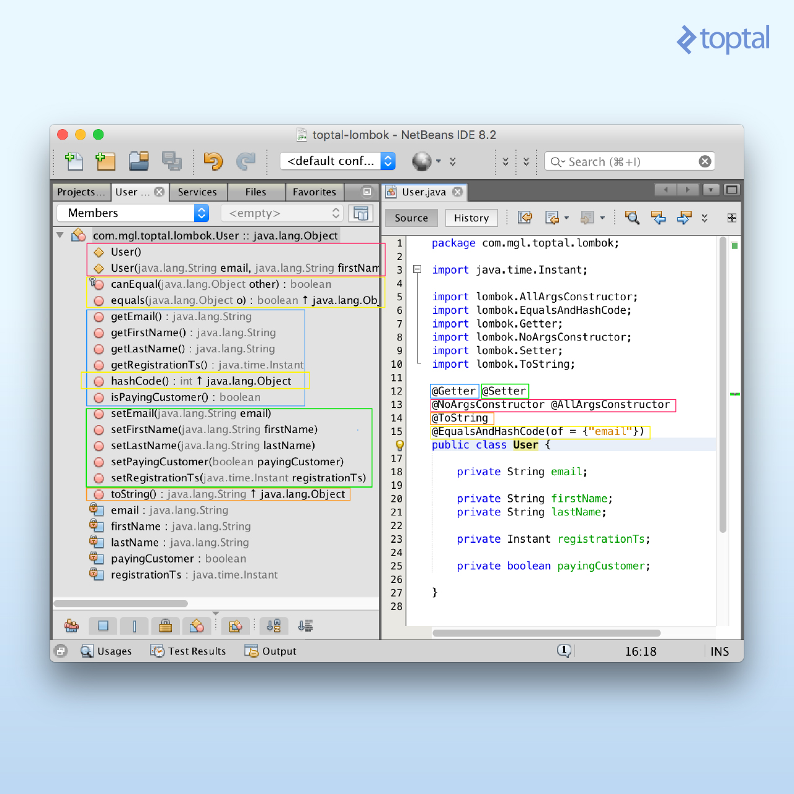Clear the search field with the X icon
The image size is (794, 794).
point(705,161)
